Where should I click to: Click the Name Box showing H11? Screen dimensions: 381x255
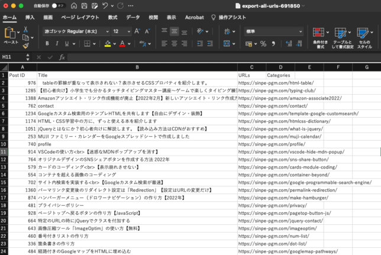(x=13, y=57)
